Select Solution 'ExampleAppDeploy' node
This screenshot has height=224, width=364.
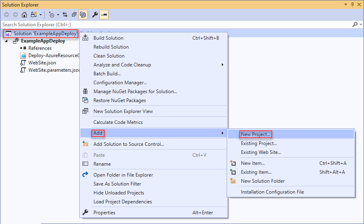[45, 34]
